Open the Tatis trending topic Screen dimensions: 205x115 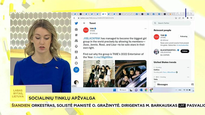pyautogui.click(x=156, y=79)
